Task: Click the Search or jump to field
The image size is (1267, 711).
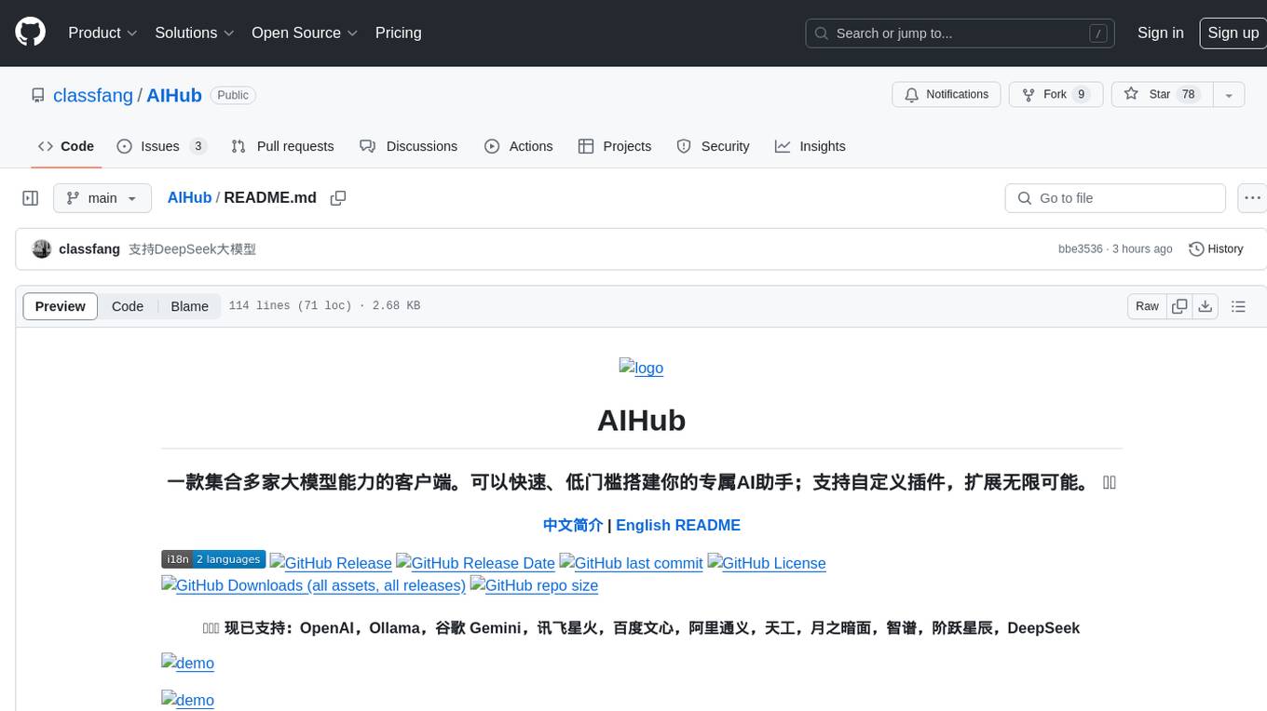Action: pyautogui.click(x=961, y=34)
